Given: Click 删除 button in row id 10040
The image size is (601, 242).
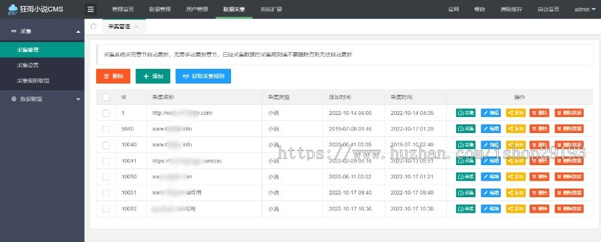Looking at the screenshot, I should 540,145.
